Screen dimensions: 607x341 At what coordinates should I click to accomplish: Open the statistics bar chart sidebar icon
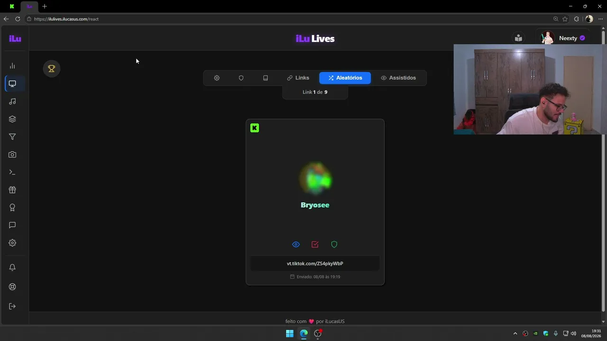12,66
